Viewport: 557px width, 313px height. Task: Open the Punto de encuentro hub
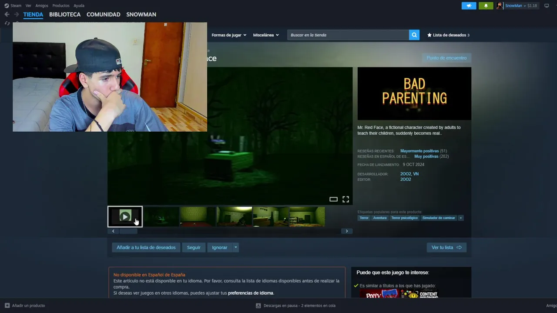tap(446, 58)
